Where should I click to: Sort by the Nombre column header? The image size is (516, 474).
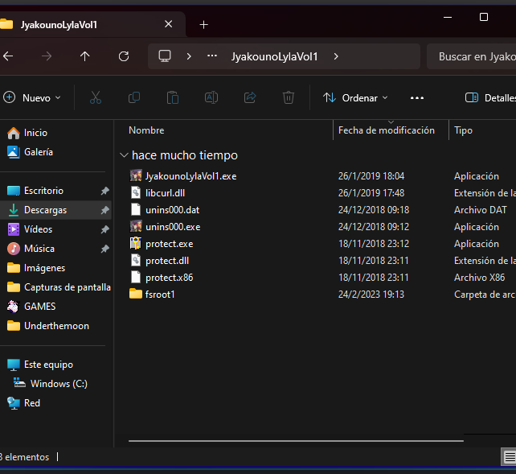tap(146, 130)
